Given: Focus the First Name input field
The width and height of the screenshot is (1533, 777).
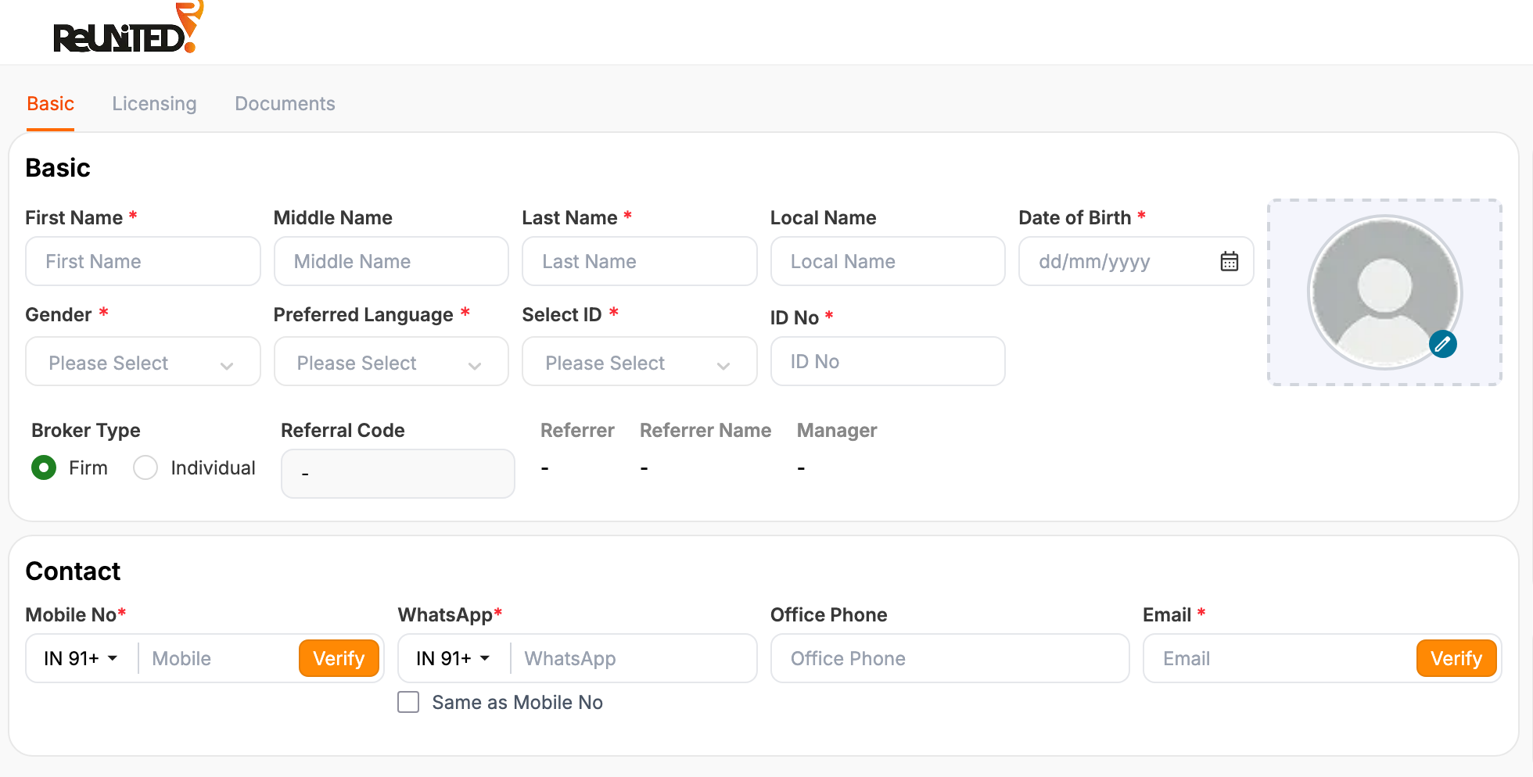Looking at the screenshot, I should 142,261.
